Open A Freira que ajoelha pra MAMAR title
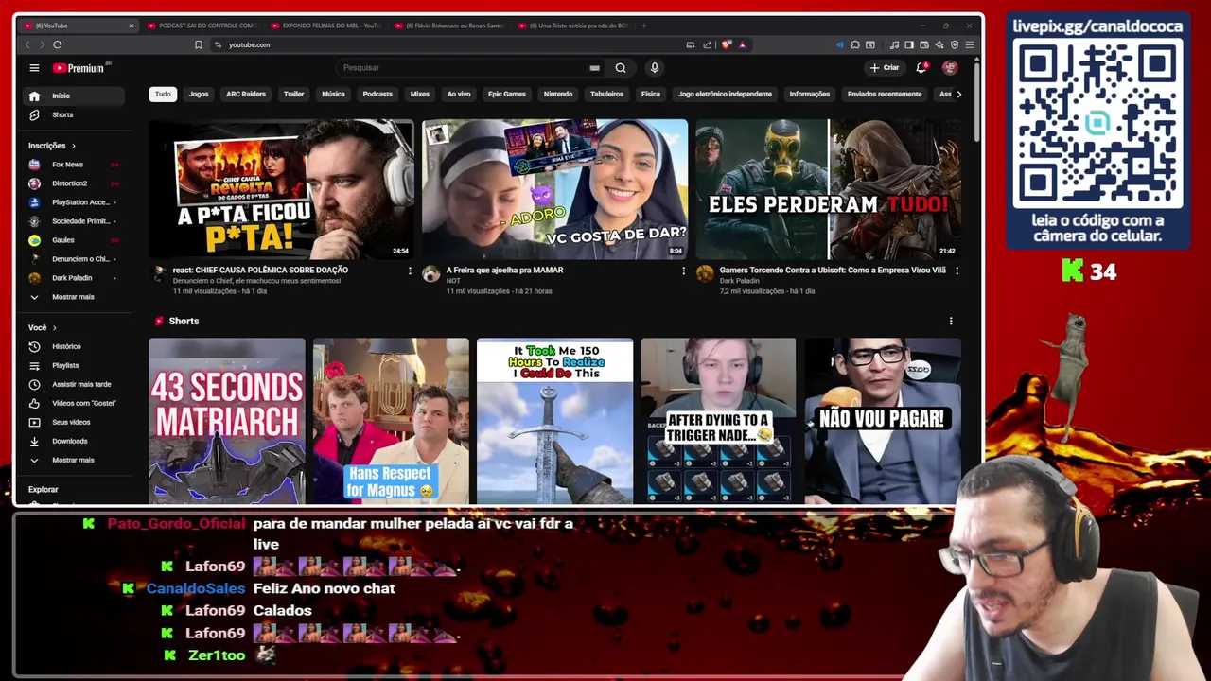Viewport: 1211px width, 681px height. 504,271
